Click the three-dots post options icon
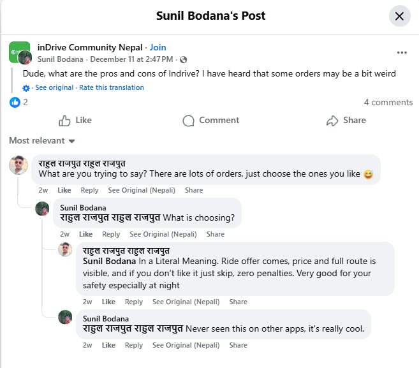The height and width of the screenshot is (368, 419). point(402,52)
